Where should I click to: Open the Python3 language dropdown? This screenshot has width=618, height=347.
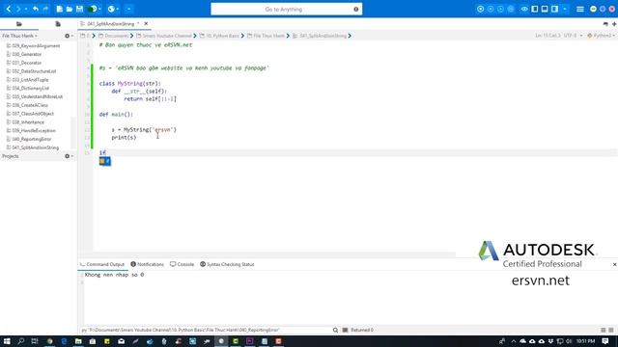(x=601, y=36)
